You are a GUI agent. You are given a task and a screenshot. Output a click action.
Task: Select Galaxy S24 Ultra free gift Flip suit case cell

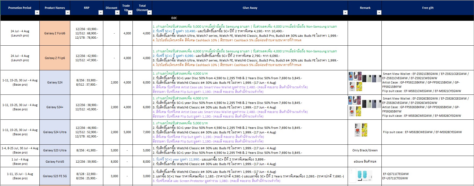[x=428, y=132]
